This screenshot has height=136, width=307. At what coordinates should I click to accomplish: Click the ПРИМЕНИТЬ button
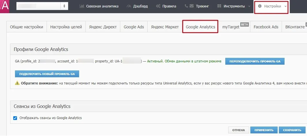click(x=264, y=130)
